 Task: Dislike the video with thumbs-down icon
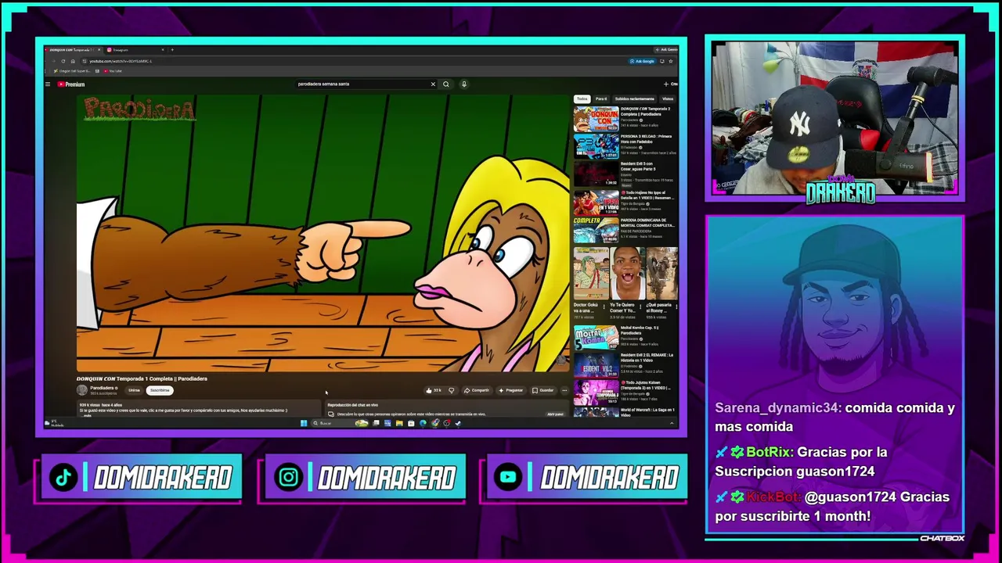[x=451, y=390]
